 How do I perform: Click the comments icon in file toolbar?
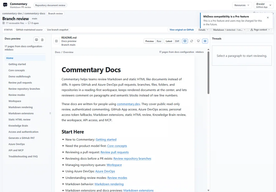pos(198,41)
